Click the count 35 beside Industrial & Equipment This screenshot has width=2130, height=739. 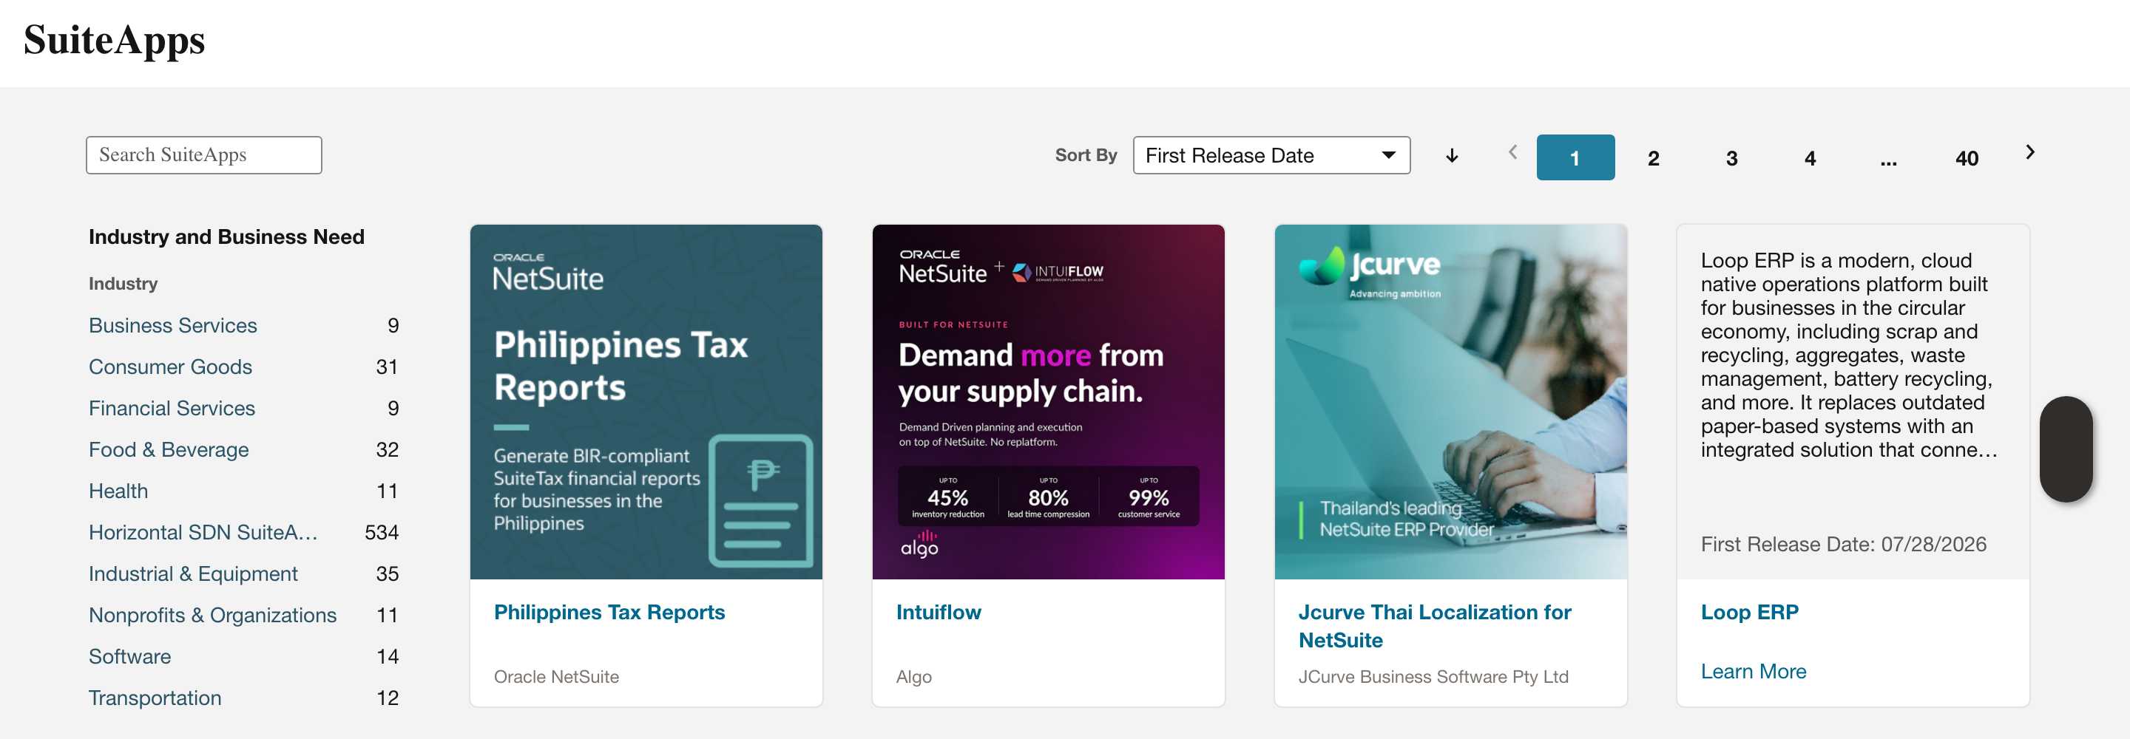click(387, 573)
